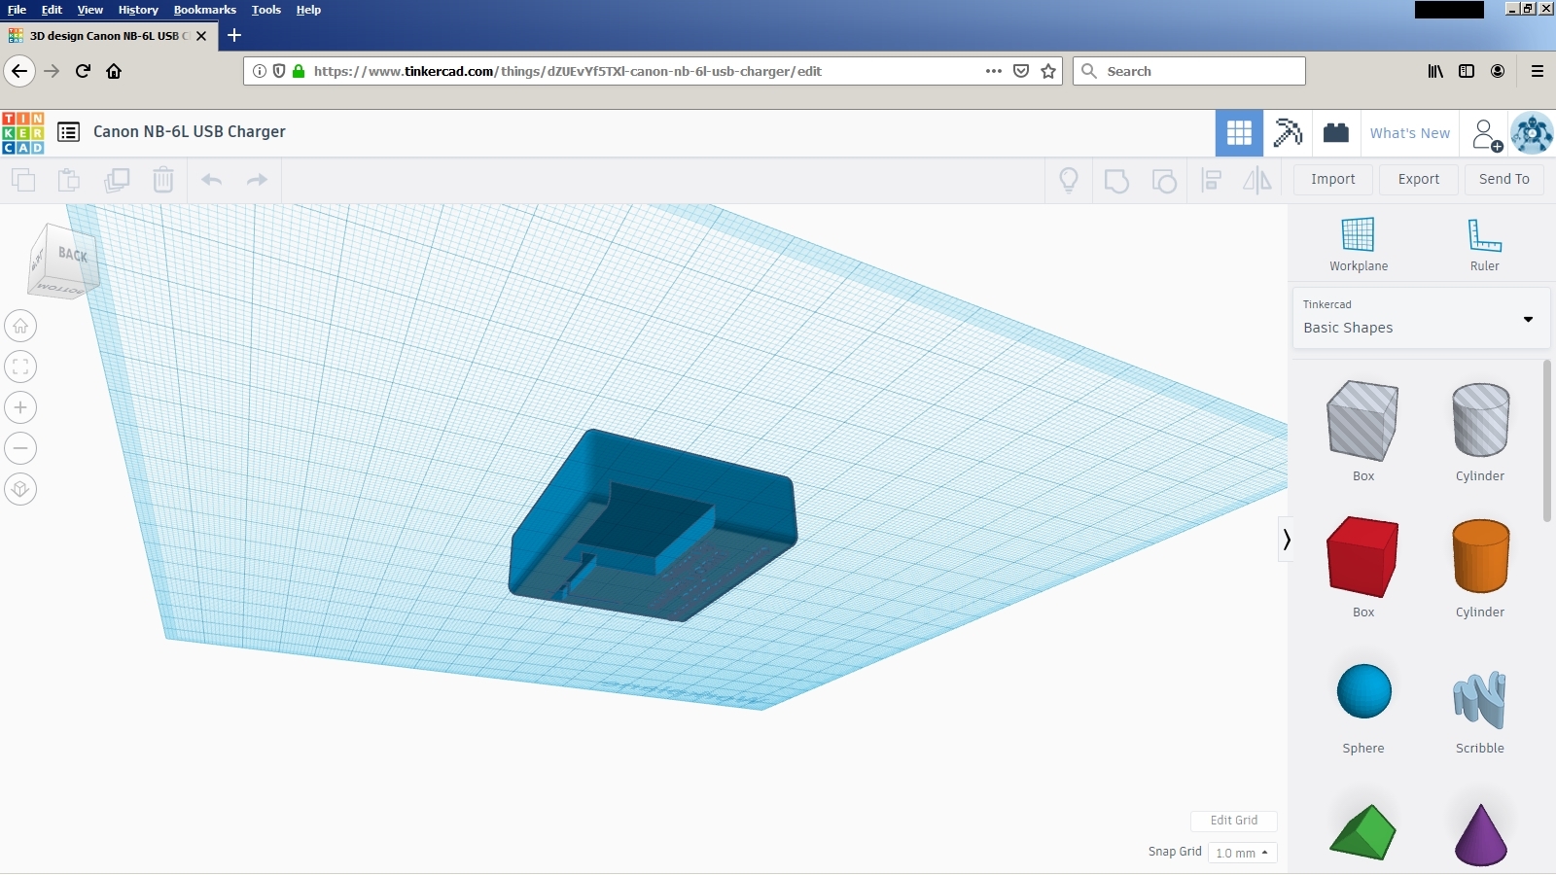
Task: Toggle Show All lightbulb icon
Action: pos(1069,180)
